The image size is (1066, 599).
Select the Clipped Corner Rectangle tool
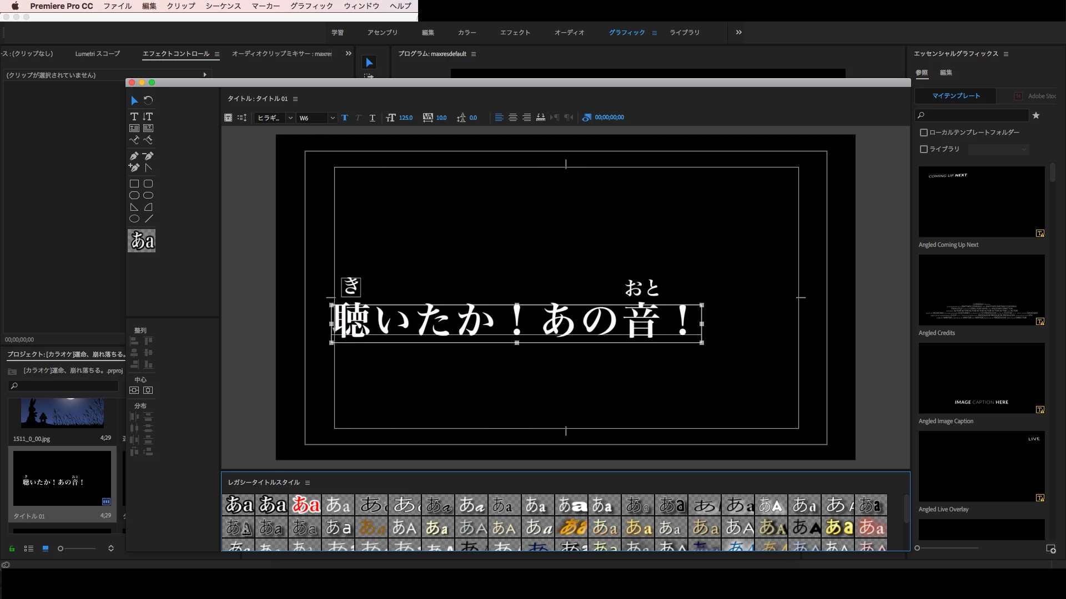134,195
